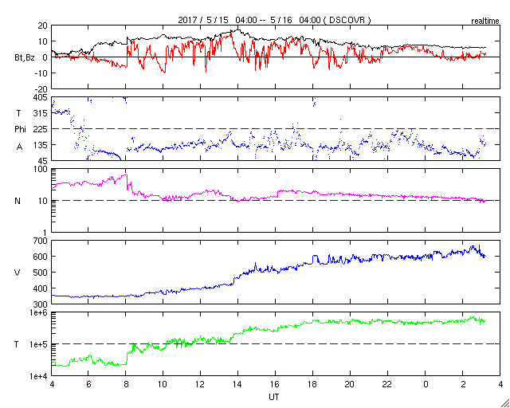Click the "T" label above Phi
Image resolution: width=510 pixels, height=408 pixels.
click(18, 113)
